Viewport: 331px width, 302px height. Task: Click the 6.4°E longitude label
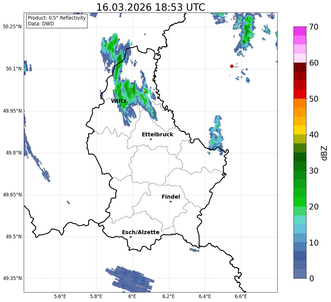coord(205,296)
